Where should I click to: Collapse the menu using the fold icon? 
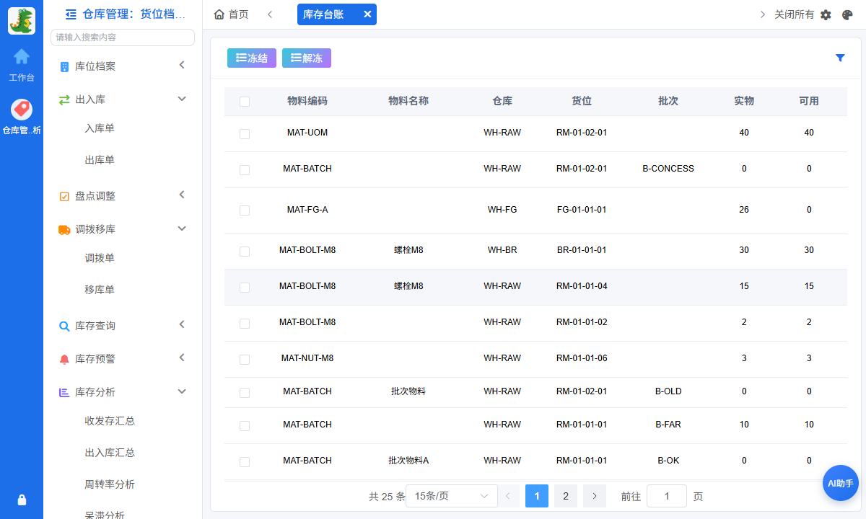tap(71, 14)
